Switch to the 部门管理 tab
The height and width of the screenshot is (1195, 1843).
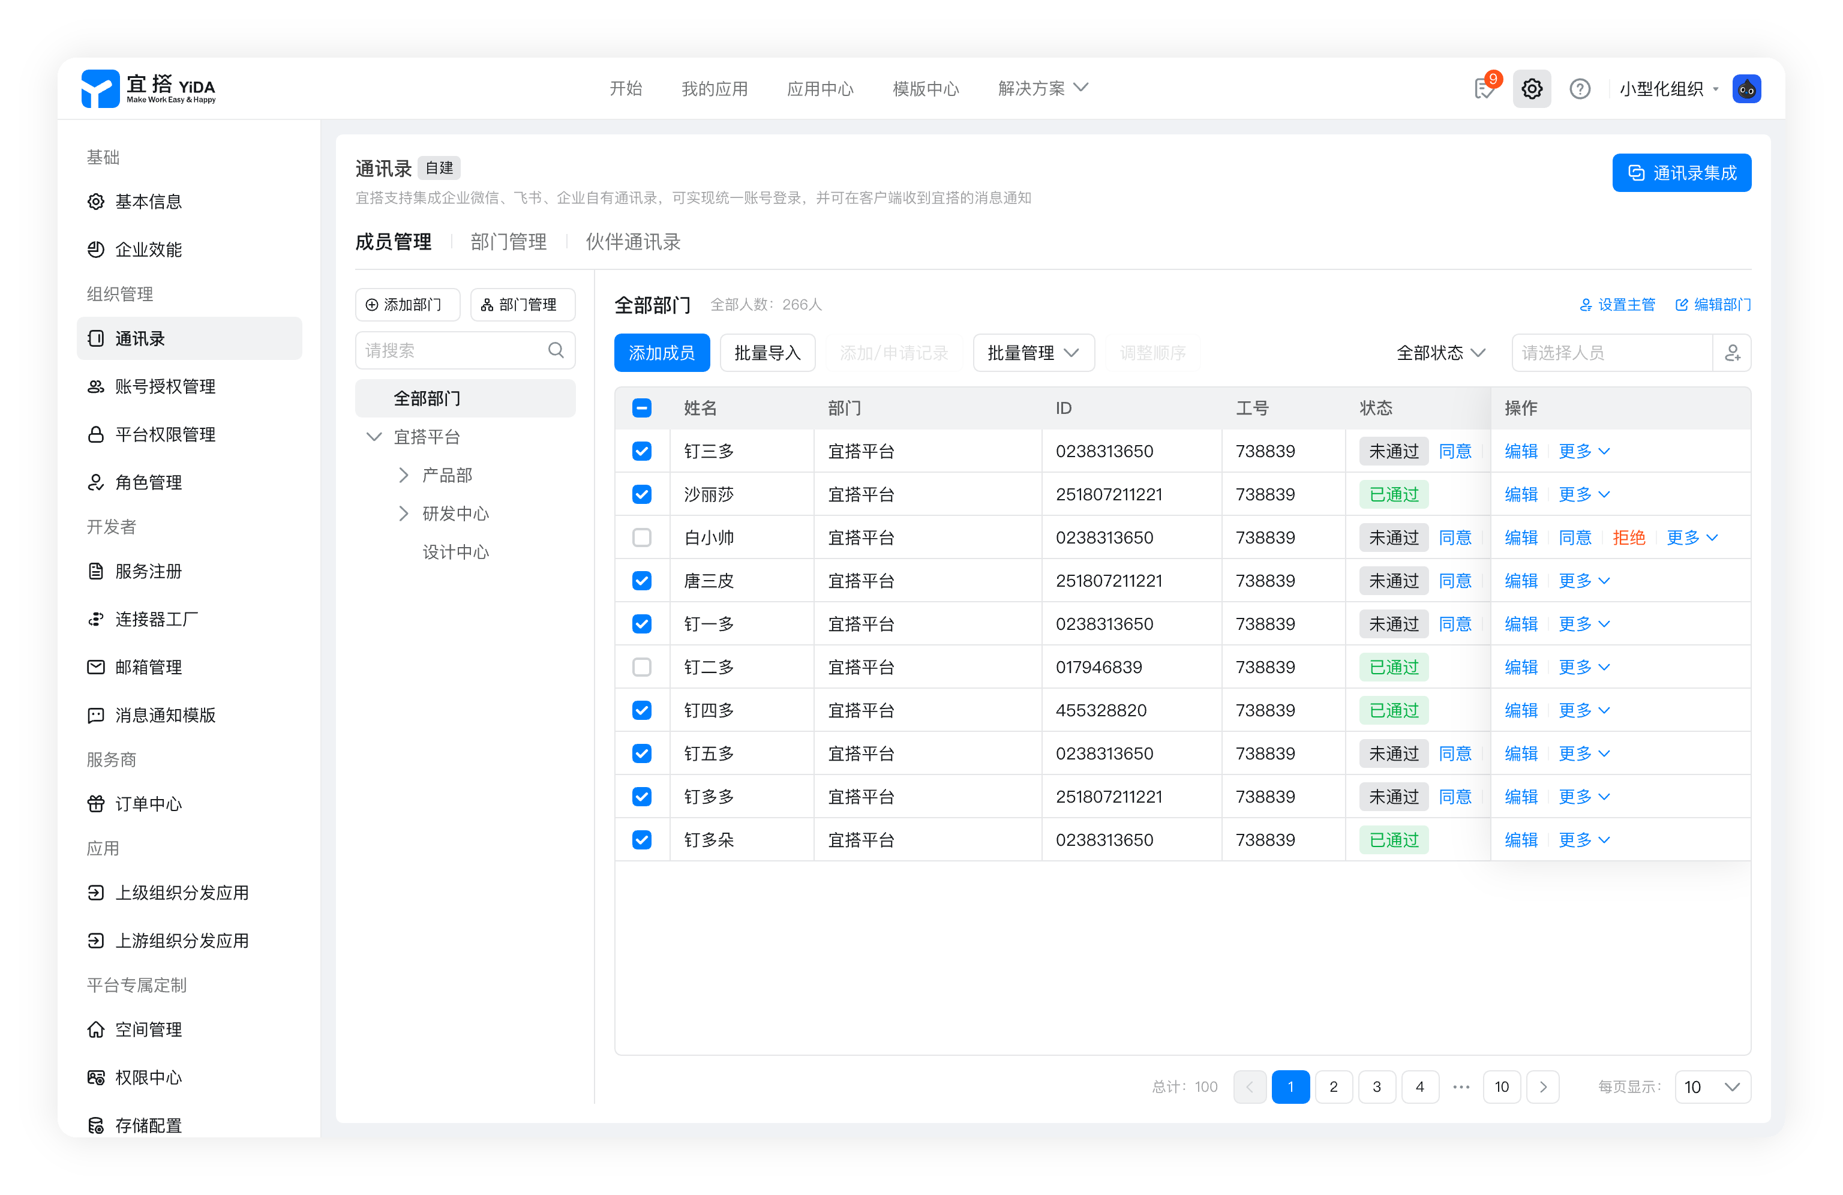click(x=508, y=242)
